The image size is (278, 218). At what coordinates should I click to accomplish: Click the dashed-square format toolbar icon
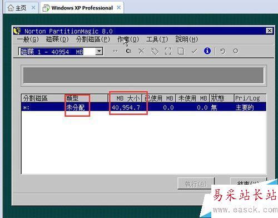tap(168, 51)
